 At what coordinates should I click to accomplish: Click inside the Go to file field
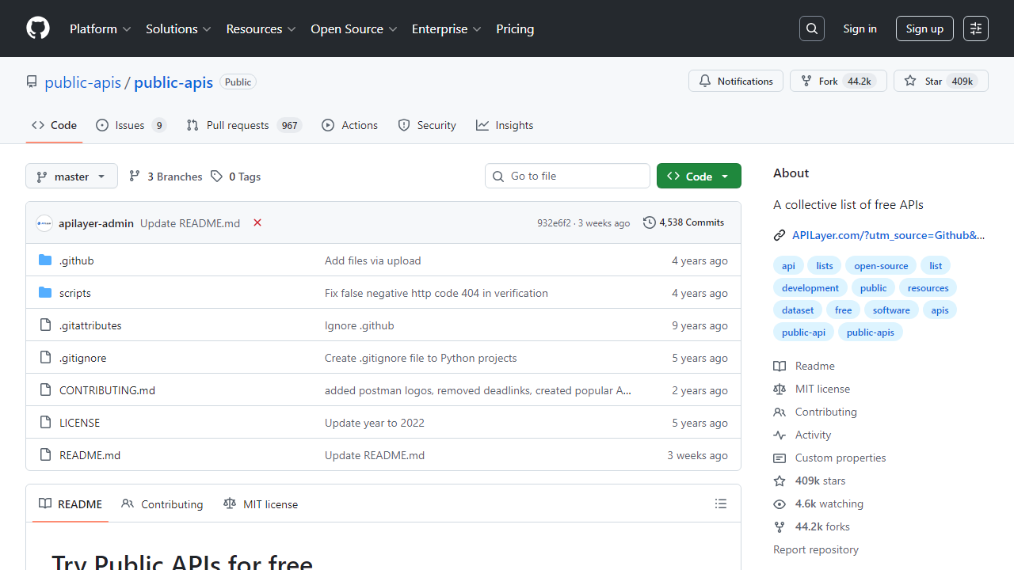tap(567, 175)
